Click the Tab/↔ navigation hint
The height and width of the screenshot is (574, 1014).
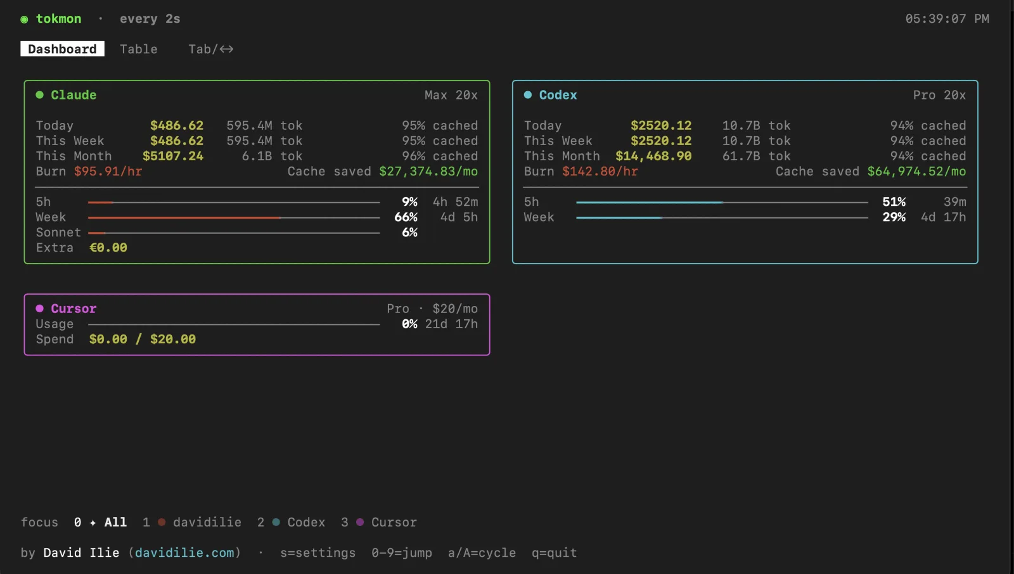pos(210,49)
